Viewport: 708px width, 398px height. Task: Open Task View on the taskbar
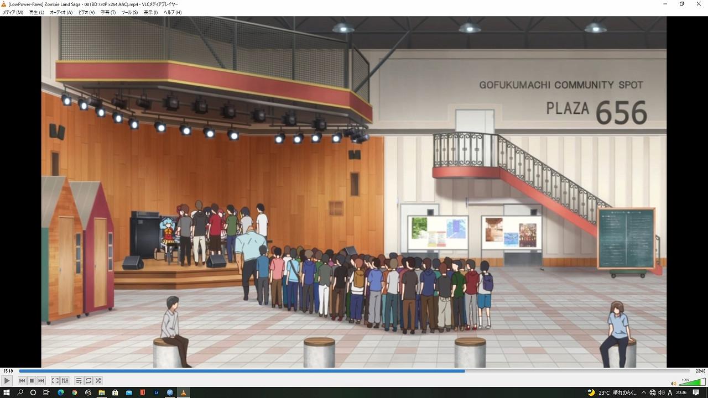[46, 392]
